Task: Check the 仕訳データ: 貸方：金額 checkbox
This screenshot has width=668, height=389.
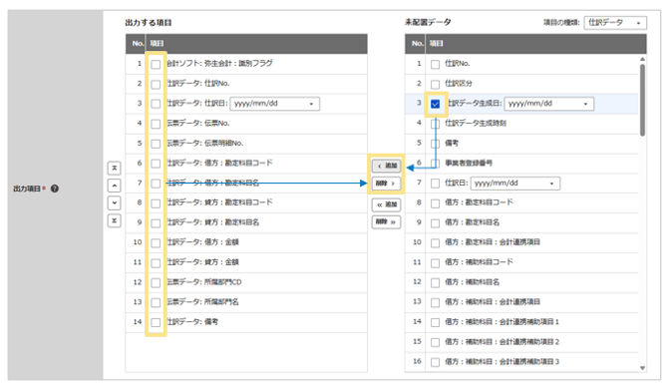Action: pyautogui.click(x=156, y=263)
